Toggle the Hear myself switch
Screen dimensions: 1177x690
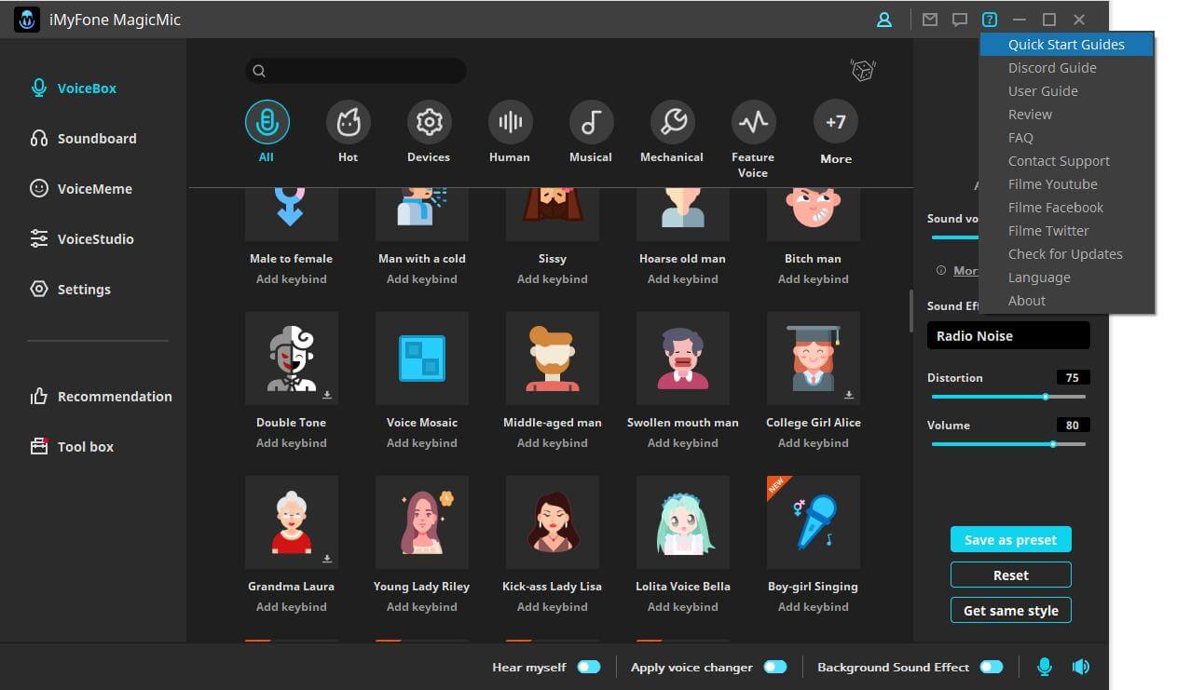click(589, 667)
